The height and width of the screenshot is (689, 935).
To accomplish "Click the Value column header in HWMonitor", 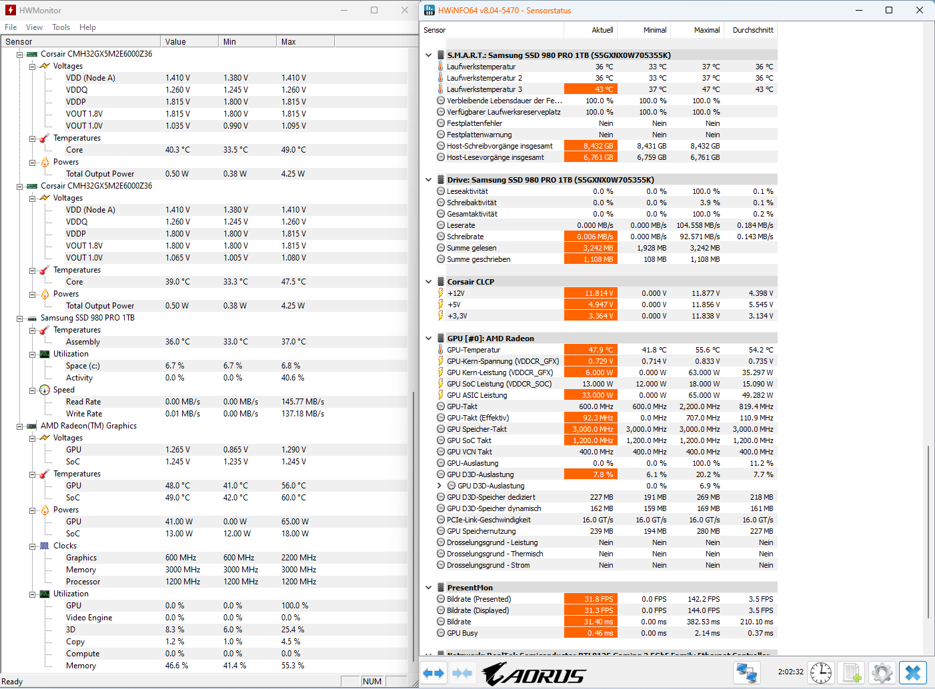I will pyautogui.click(x=189, y=41).
